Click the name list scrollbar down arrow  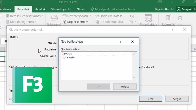click(x=134, y=78)
